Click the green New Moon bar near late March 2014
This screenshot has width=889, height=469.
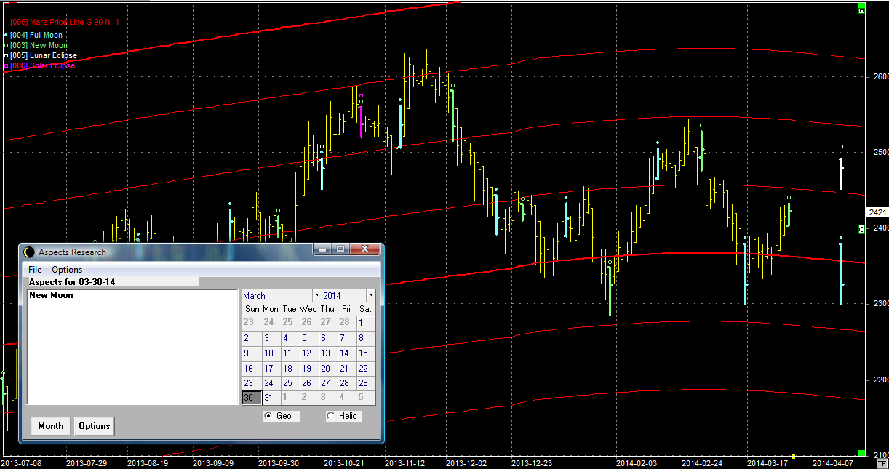(x=788, y=215)
